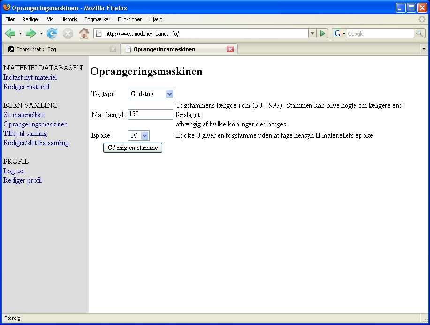
Task: Click the Max længde input field
Action: [150, 114]
